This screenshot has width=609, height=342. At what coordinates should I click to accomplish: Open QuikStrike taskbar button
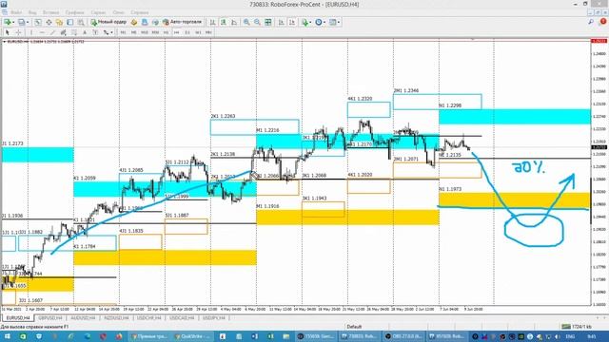(x=192, y=336)
